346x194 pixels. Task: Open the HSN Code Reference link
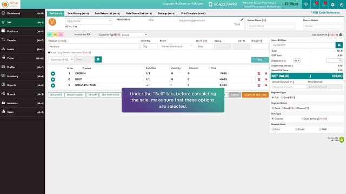[x=325, y=12]
